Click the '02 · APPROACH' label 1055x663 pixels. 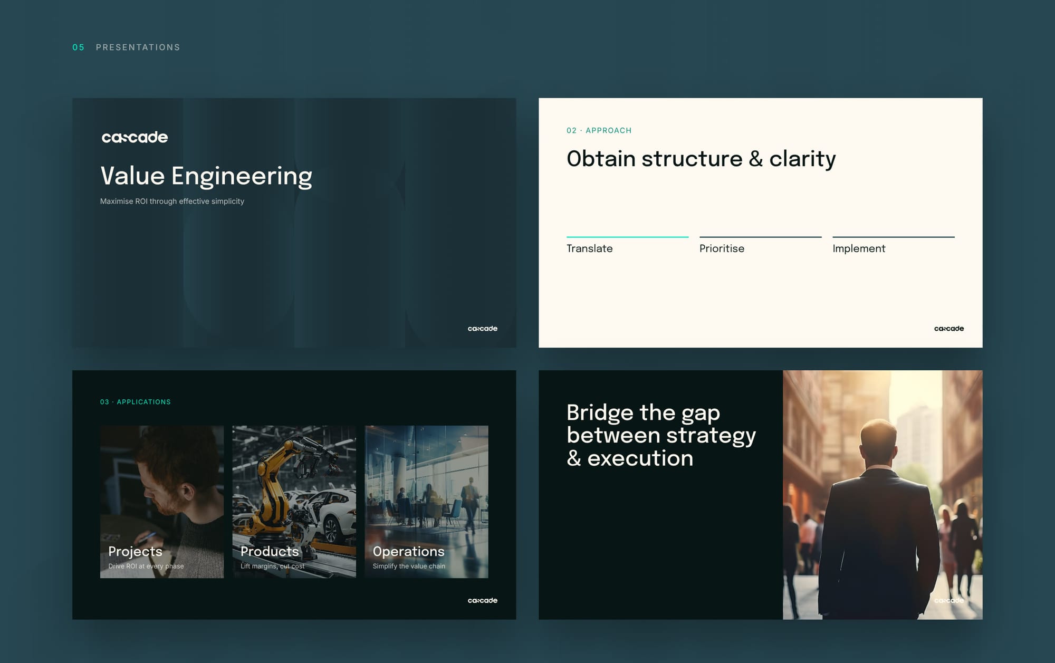click(x=599, y=130)
